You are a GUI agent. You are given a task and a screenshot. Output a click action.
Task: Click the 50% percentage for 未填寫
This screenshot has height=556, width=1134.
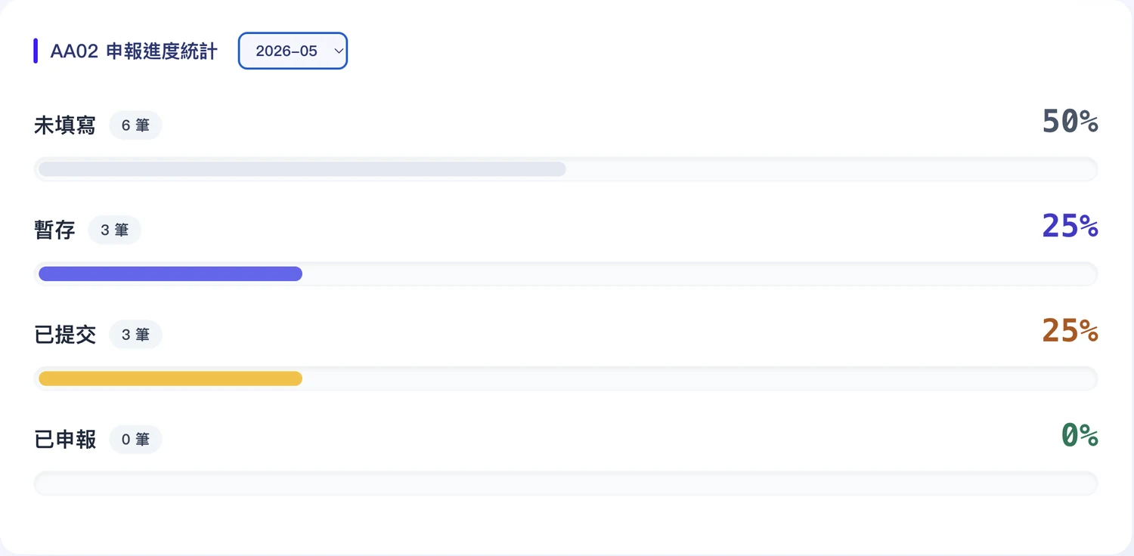[1070, 121]
